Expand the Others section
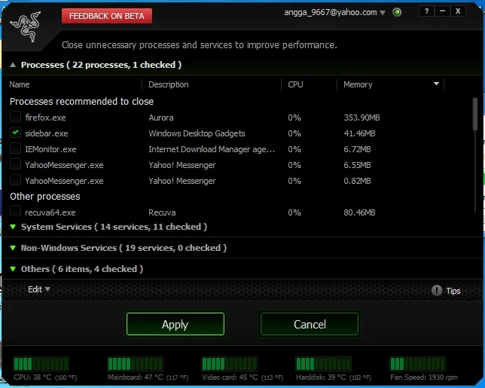The width and height of the screenshot is (485, 388). click(13, 269)
